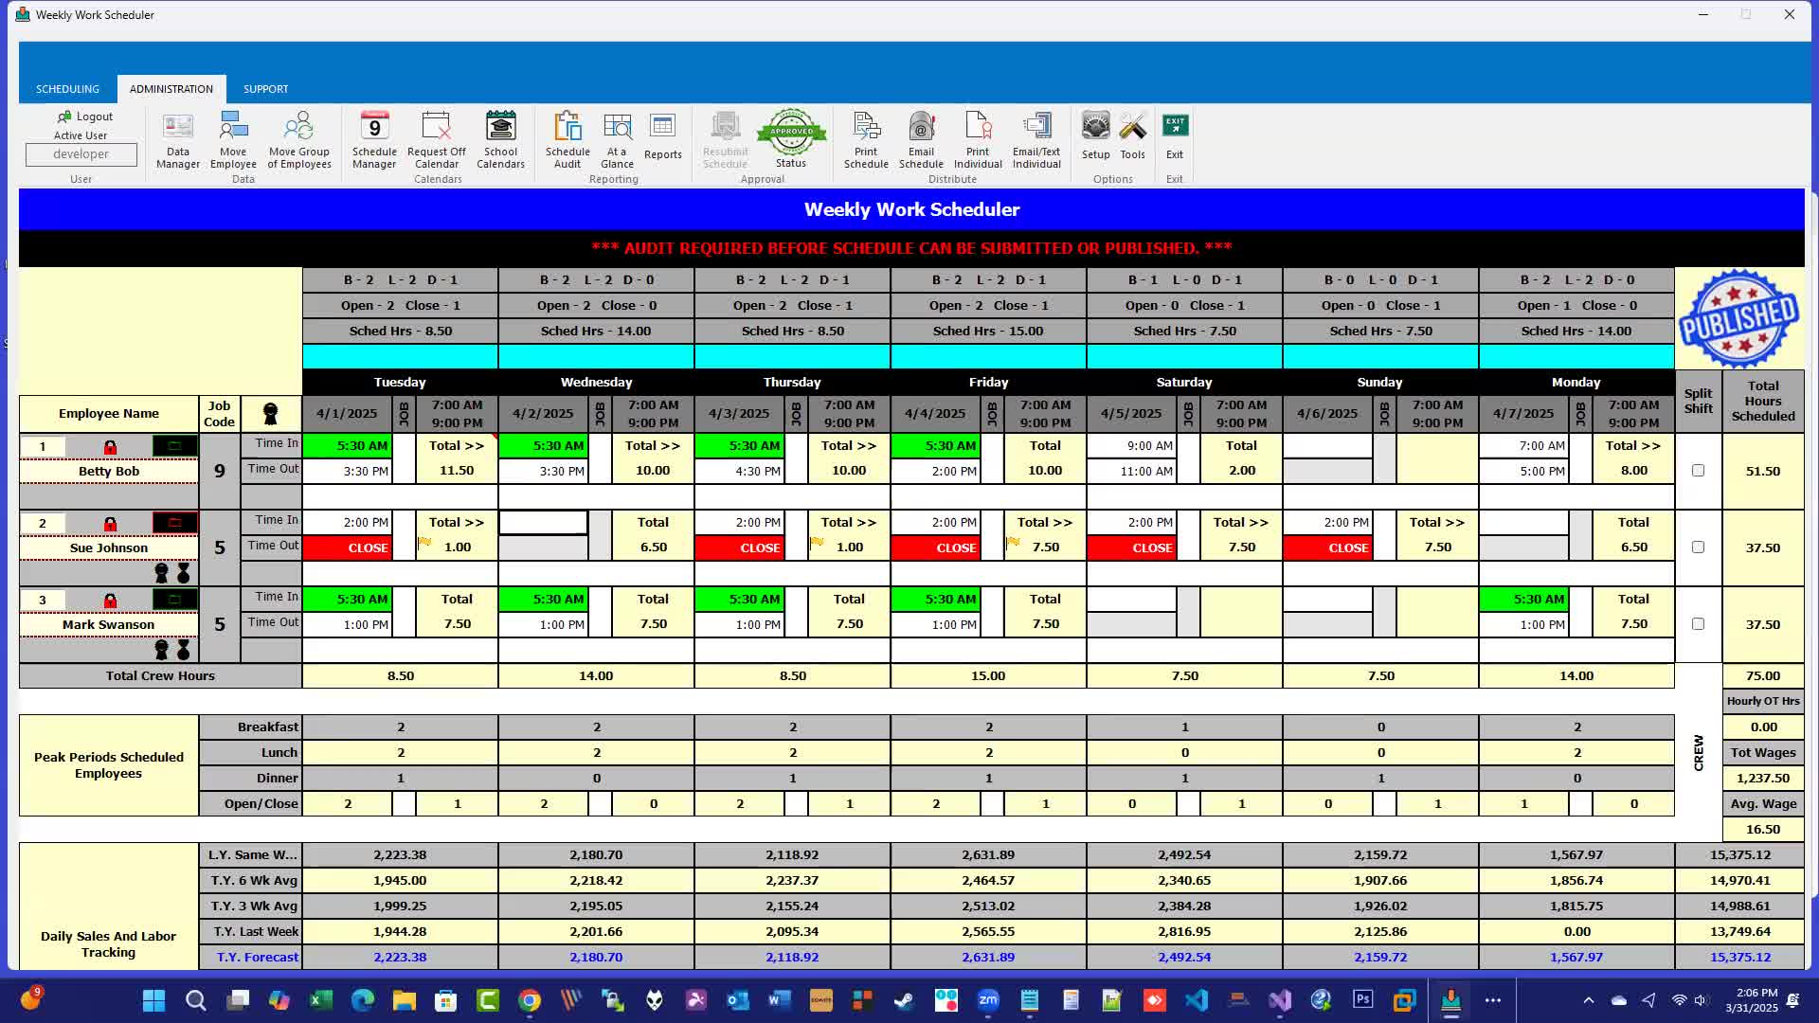
Task: Open the At a Glance report
Action: click(618, 140)
